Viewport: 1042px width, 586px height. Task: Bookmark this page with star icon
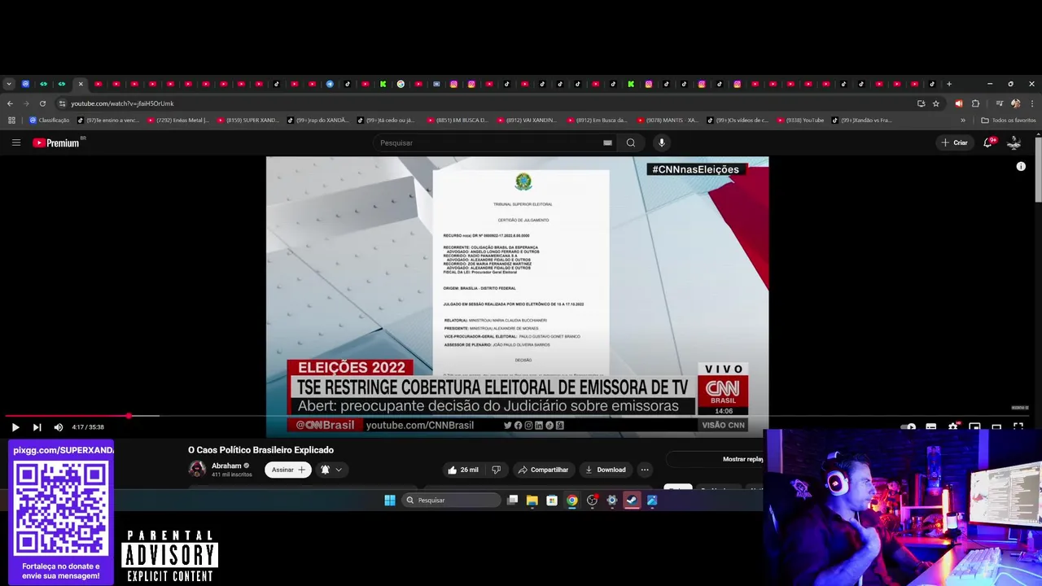click(936, 103)
